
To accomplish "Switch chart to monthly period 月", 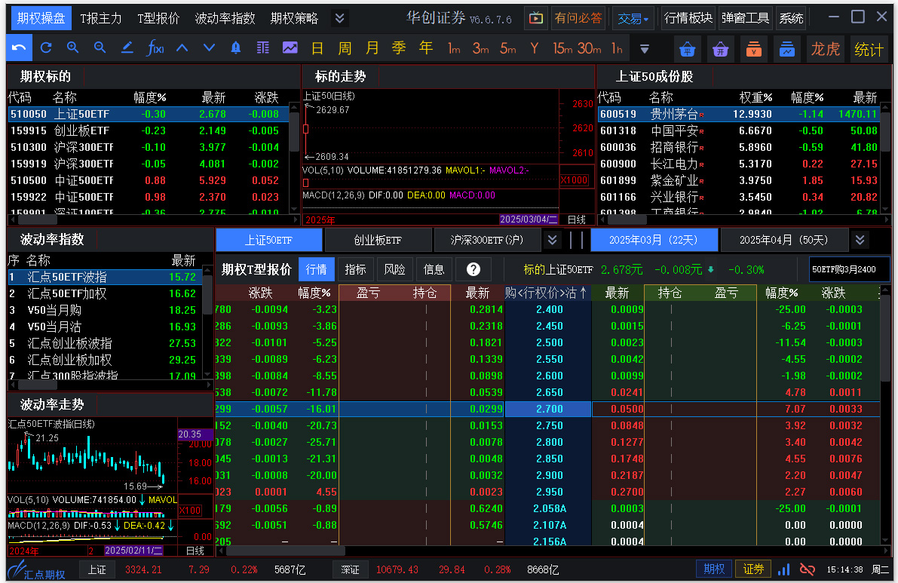I will point(372,49).
